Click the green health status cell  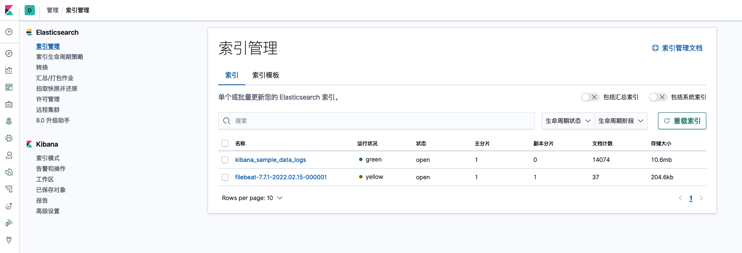tap(370, 159)
